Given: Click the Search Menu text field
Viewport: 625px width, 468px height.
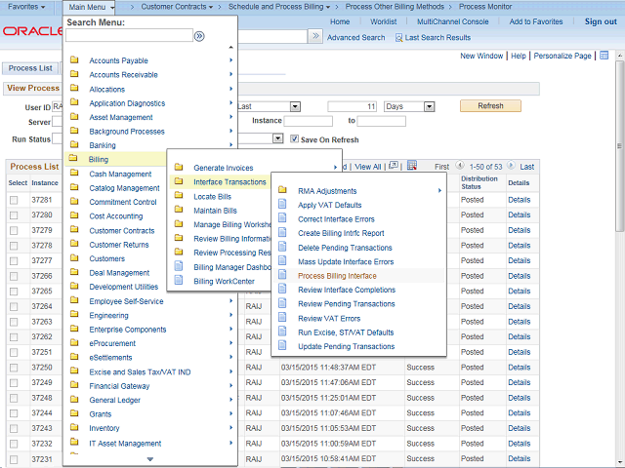Looking at the screenshot, I should coord(129,36).
